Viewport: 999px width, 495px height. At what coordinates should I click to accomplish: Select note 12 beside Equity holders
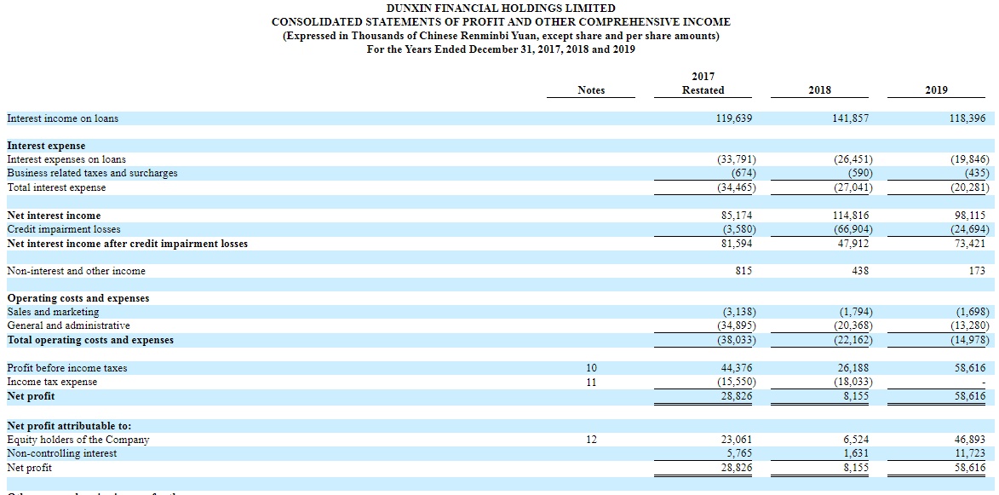click(591, 440)
